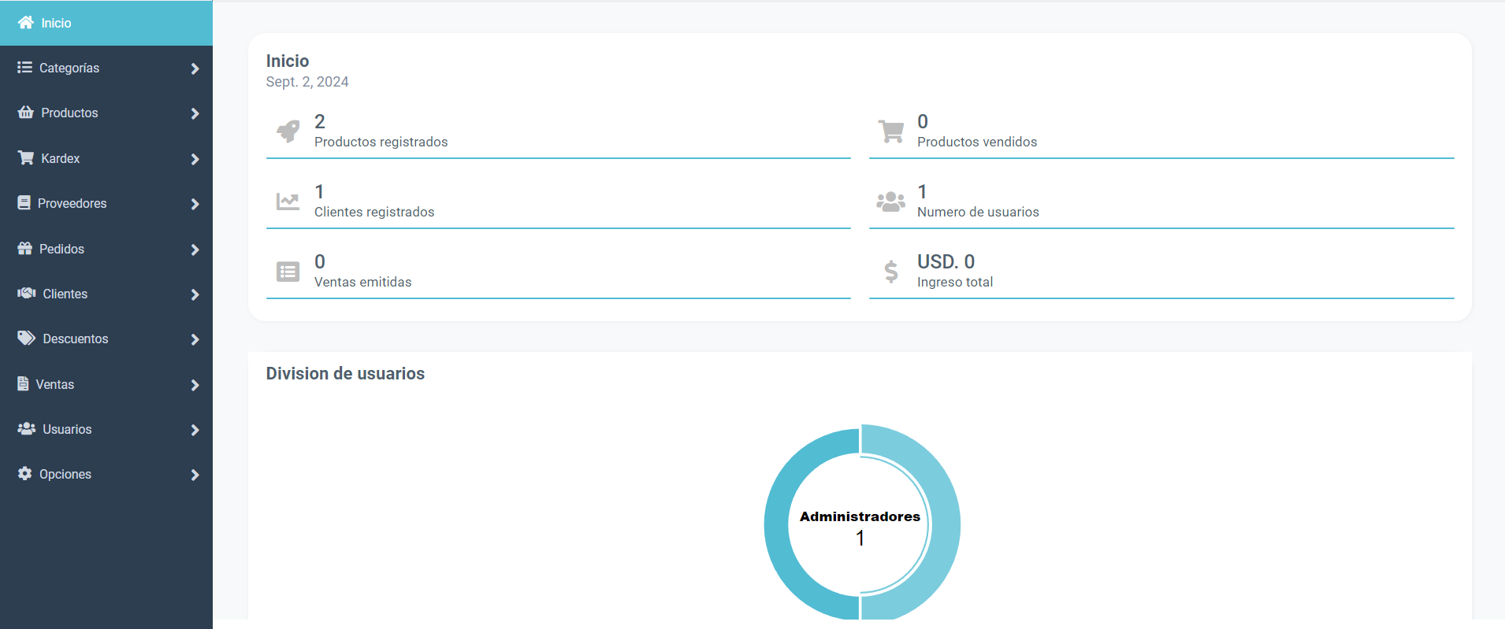Expand the Usuarios chevron
Image resolution: width=1505 pixels, height=629 pixels.
point(195,430)
